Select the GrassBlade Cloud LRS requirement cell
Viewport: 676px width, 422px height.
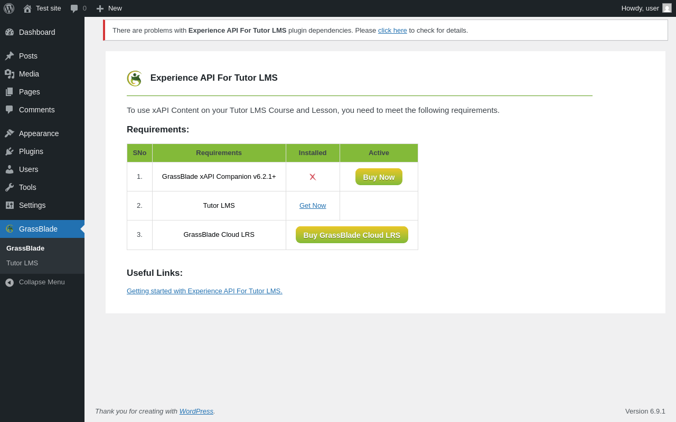tap(219, 235)
